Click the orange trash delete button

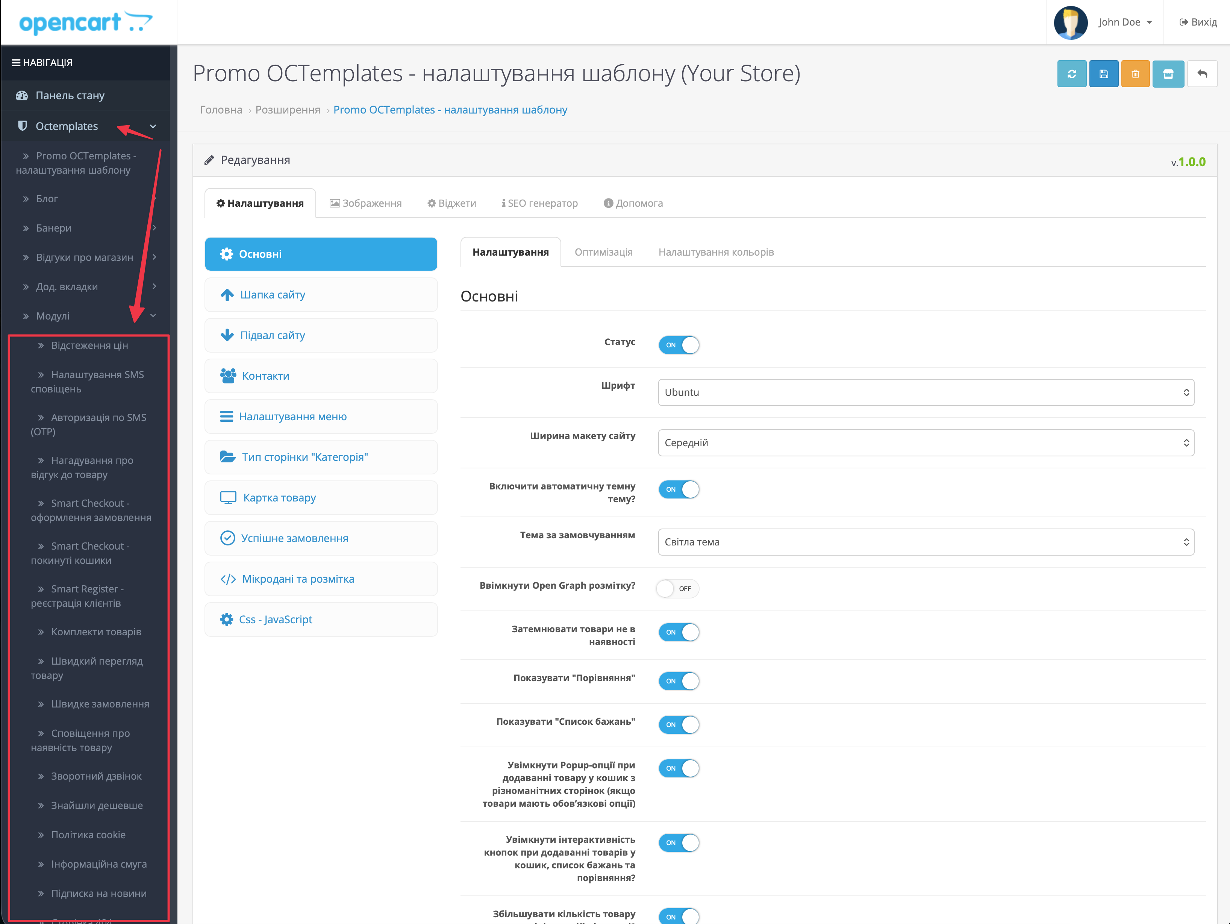pyautogui.click(x=1135, y=74)
